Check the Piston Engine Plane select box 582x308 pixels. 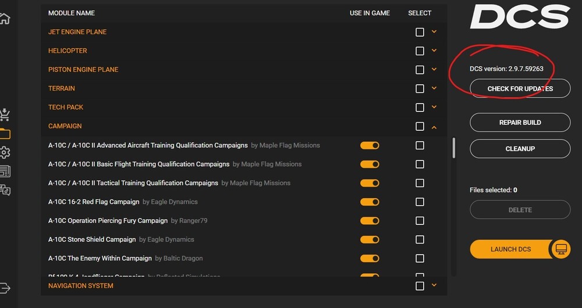(420, 70)
